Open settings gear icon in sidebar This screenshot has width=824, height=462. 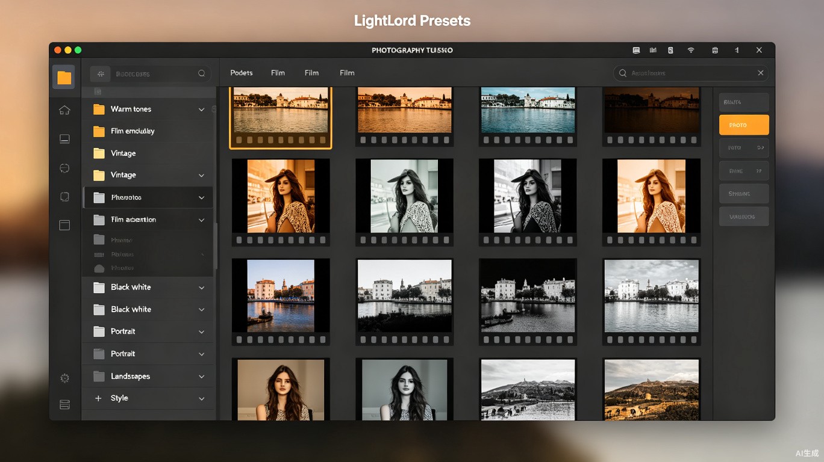[64, 378]
